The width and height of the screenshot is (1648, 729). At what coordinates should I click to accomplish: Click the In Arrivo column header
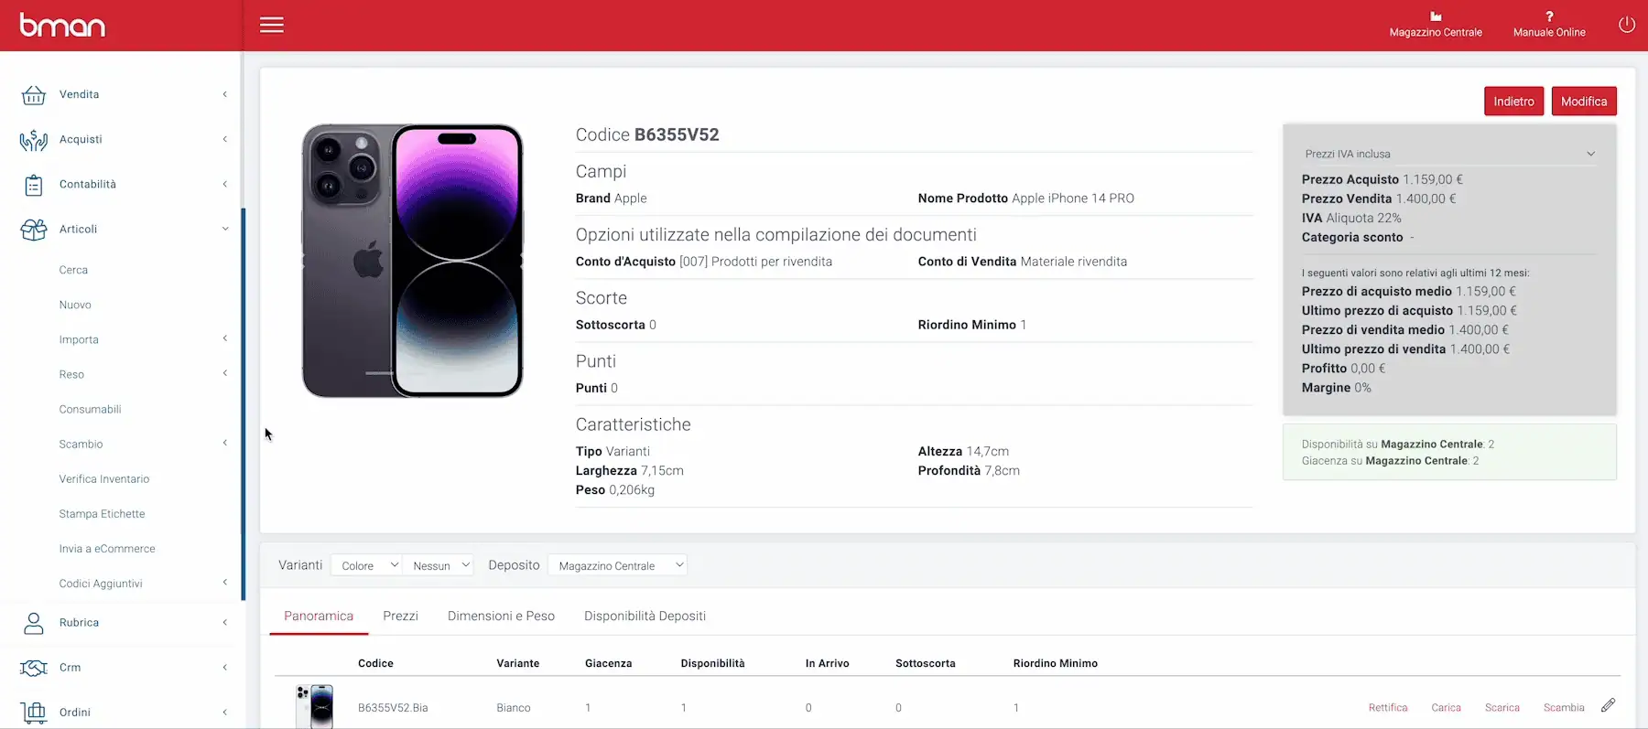(x=827, y=663)
